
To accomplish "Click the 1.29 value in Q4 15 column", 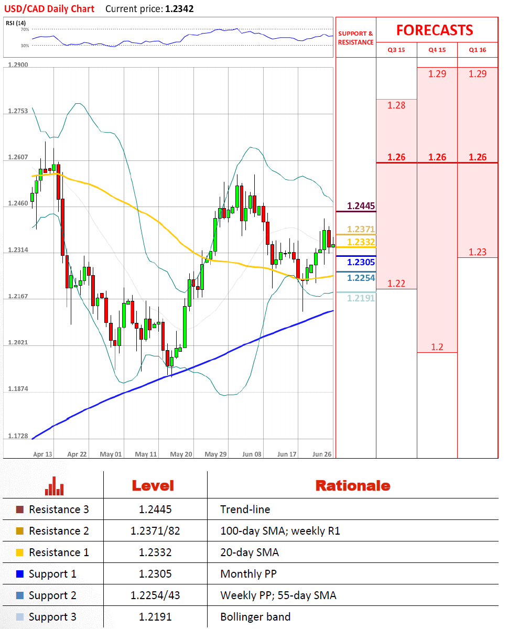I will (437, 74).
